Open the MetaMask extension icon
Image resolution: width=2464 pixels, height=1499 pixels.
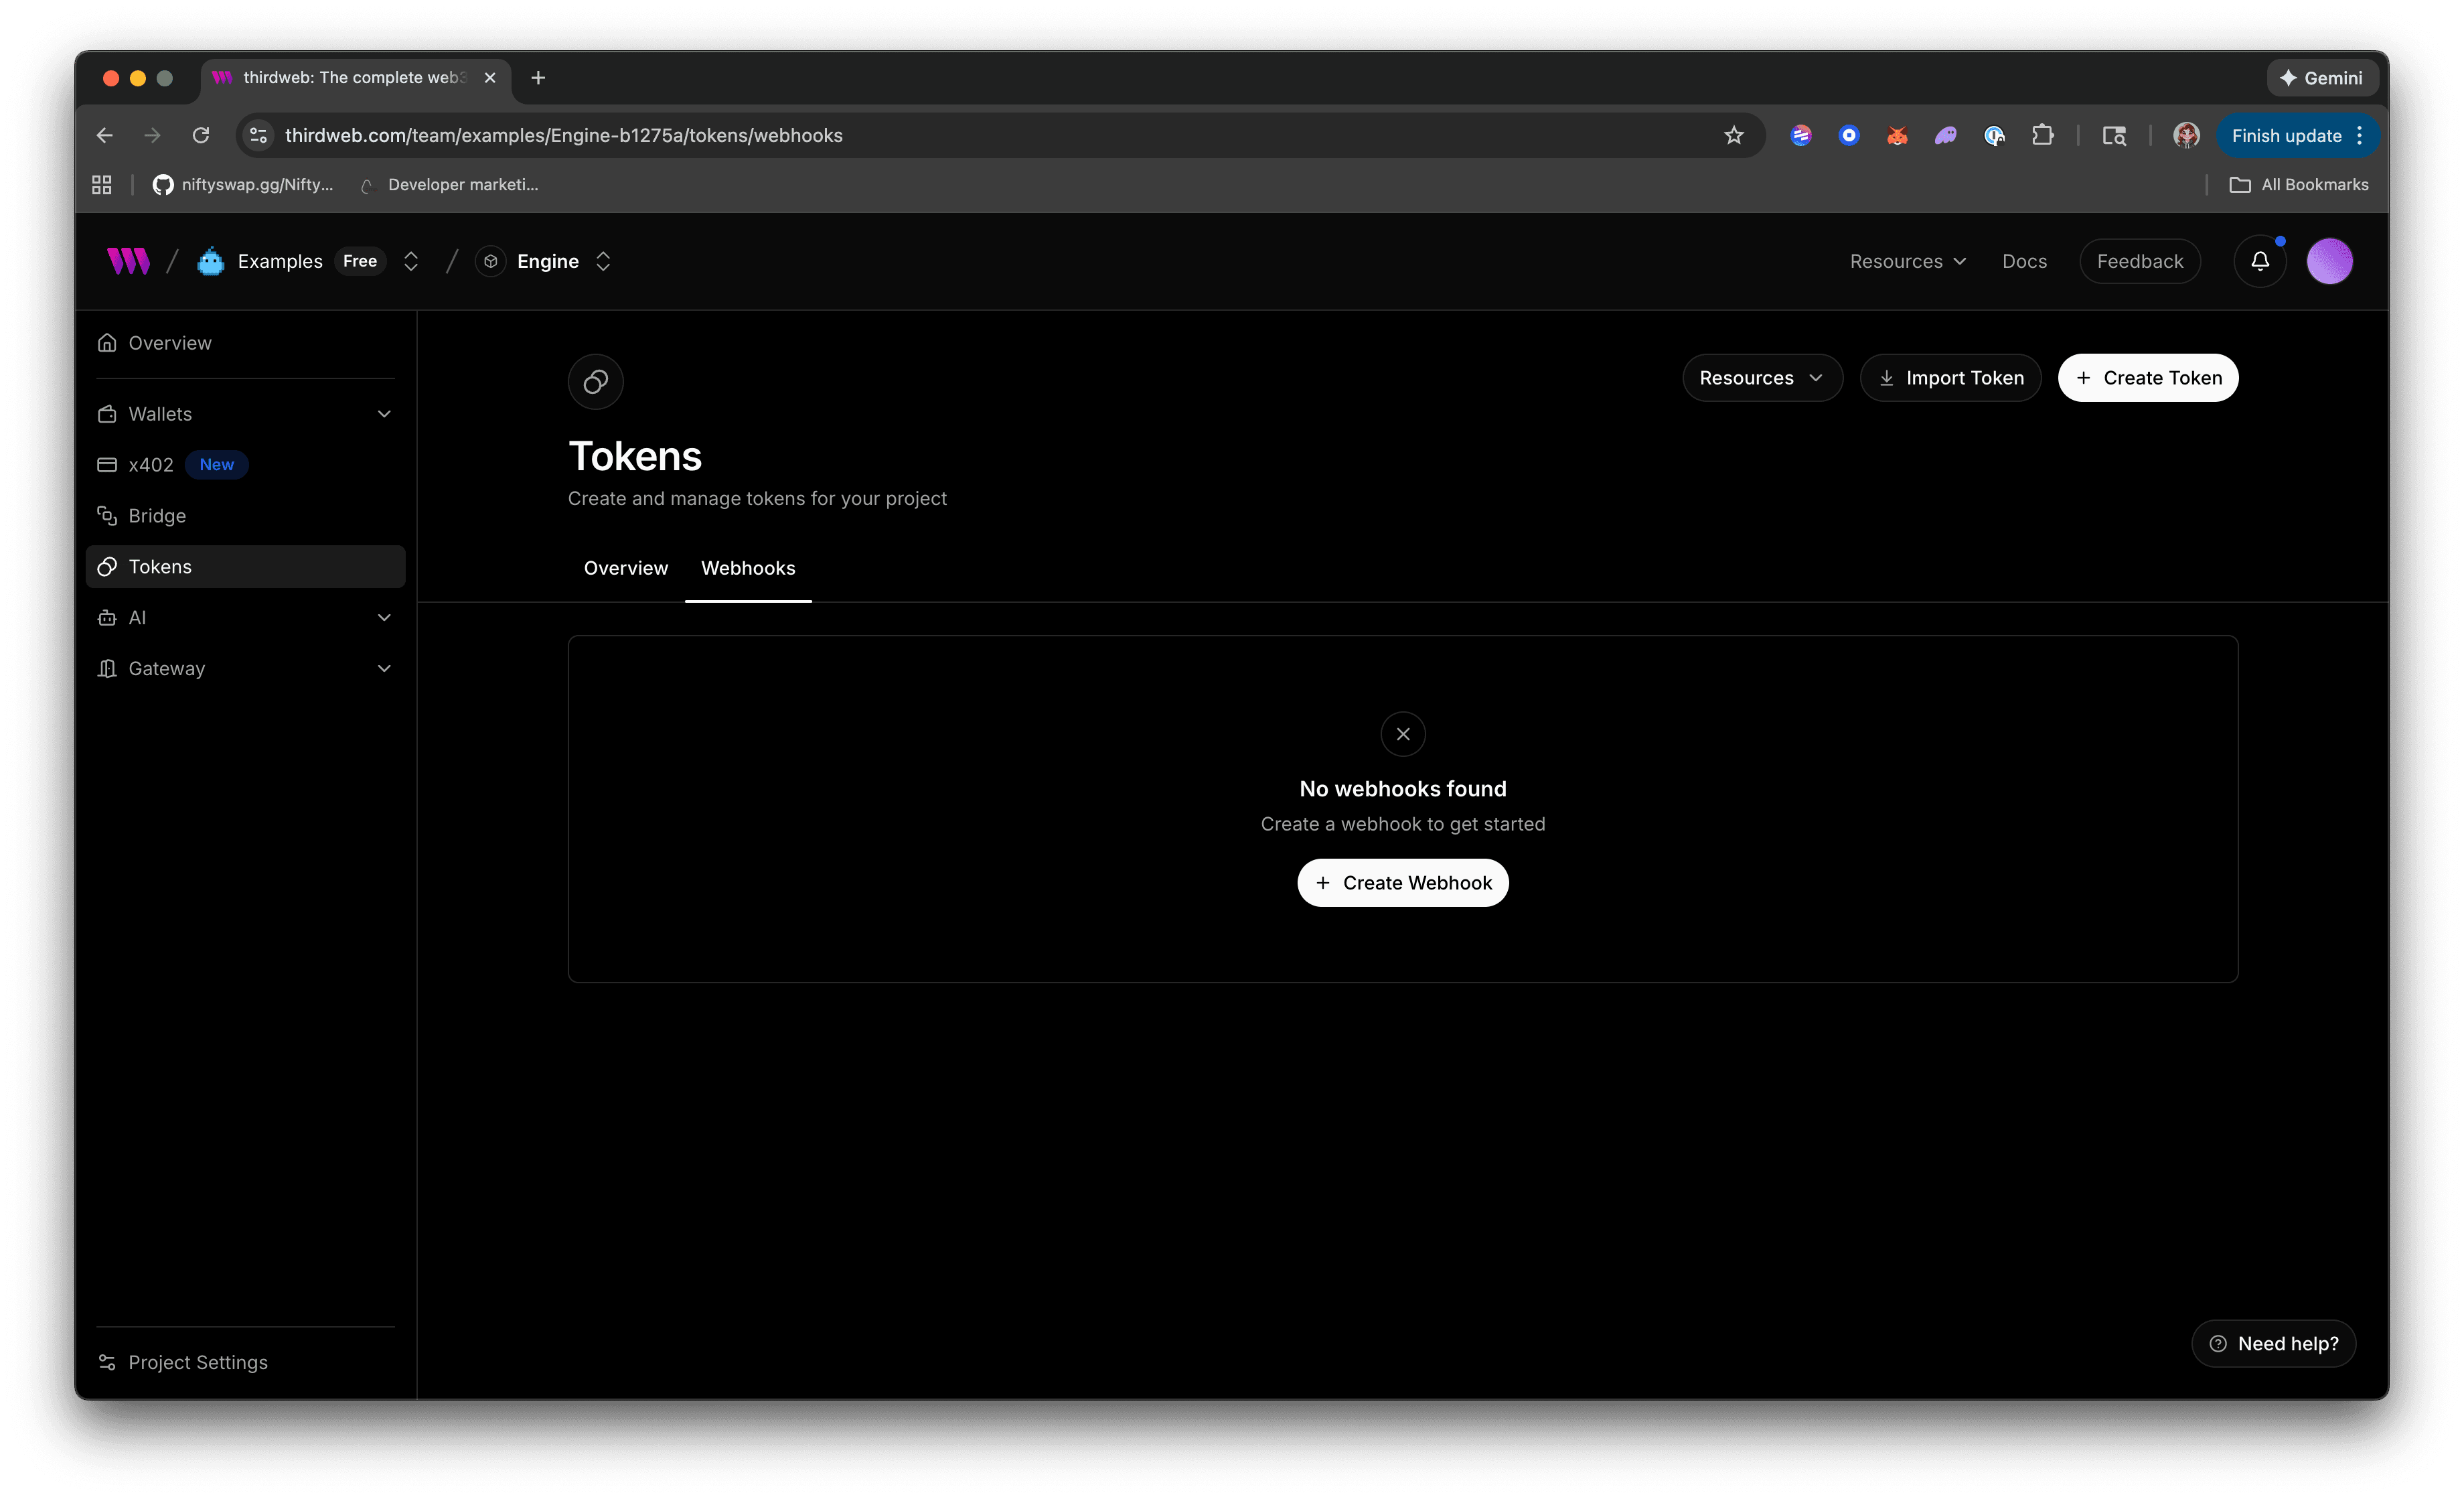1896,135
